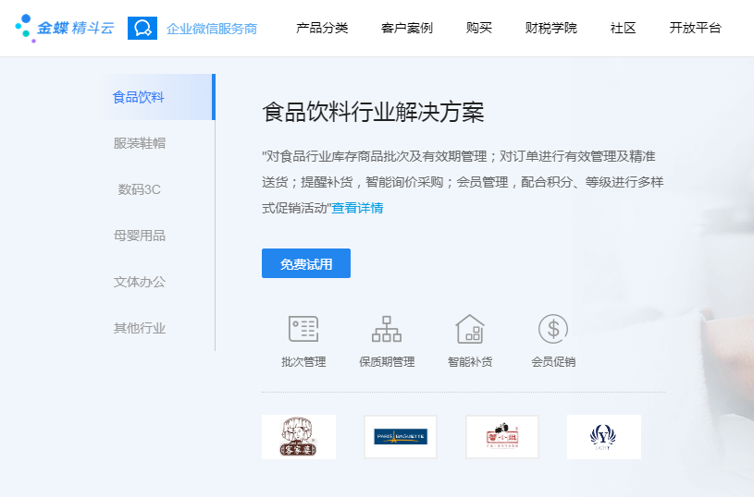Click the 智能补货 label
Screen dimensions: 754x497
point(470,361)
